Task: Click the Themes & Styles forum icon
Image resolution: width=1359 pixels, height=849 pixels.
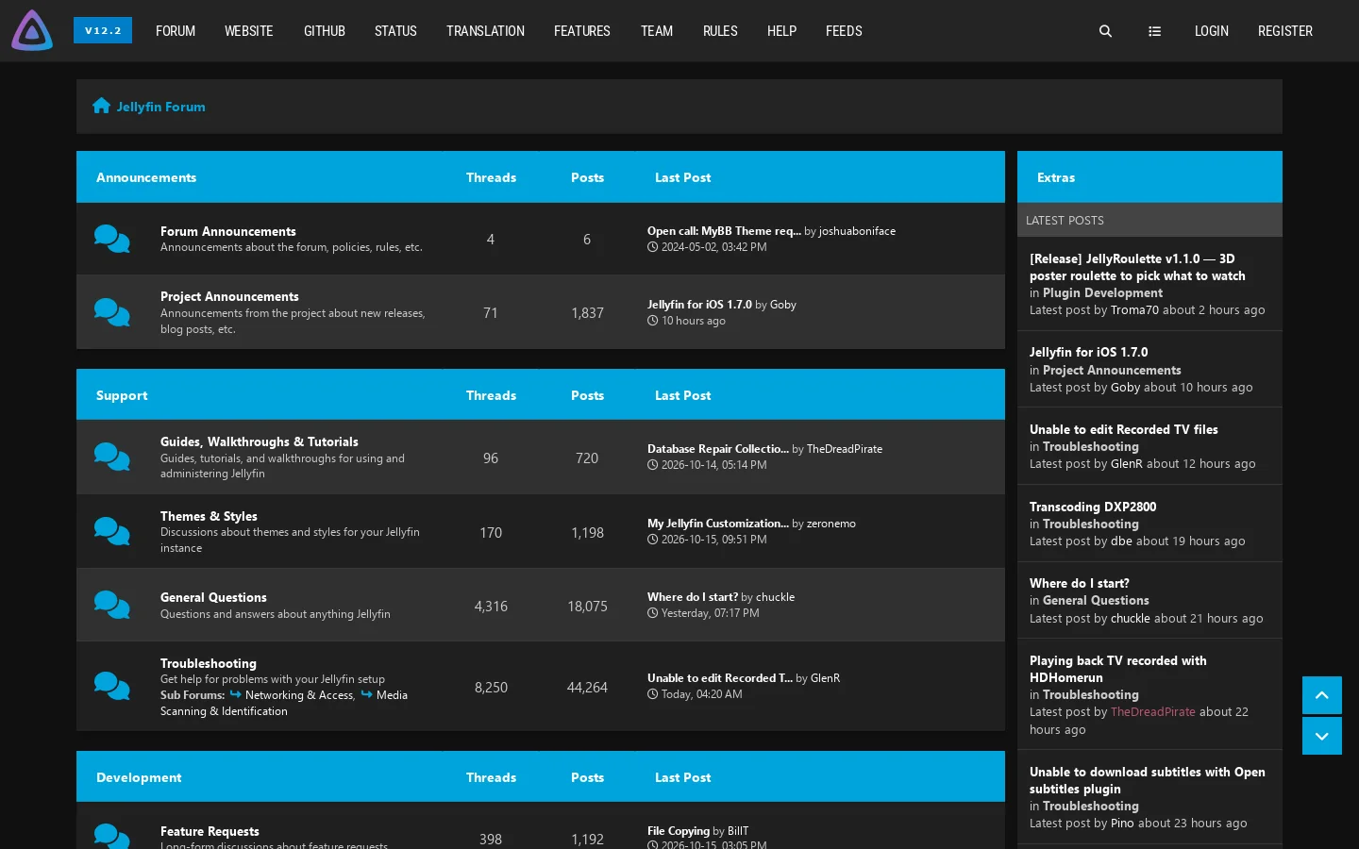Action: coord(112,532)
